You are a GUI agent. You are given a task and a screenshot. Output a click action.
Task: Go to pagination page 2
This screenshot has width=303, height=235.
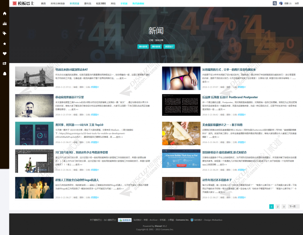[x=277, y=207]
